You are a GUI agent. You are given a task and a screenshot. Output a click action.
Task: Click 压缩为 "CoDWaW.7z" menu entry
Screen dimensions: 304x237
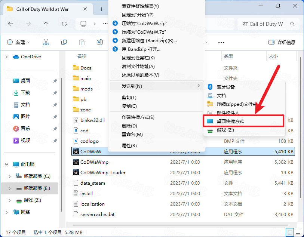coord(157,32)
